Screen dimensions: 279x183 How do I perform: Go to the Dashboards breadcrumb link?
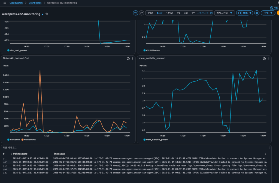[35, 3]
